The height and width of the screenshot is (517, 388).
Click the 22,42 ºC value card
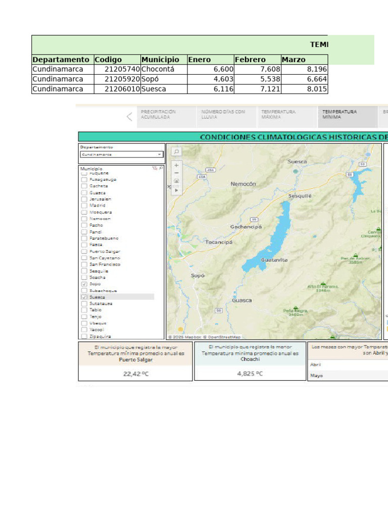point(135,374)
